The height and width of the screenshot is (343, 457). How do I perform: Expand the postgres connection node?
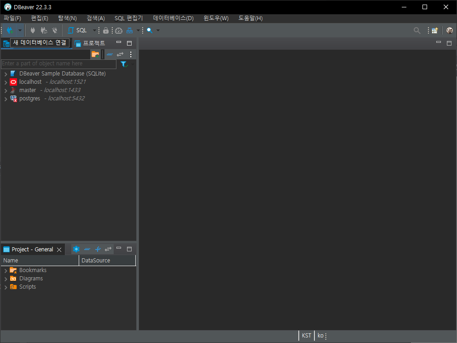coord(6,99)
